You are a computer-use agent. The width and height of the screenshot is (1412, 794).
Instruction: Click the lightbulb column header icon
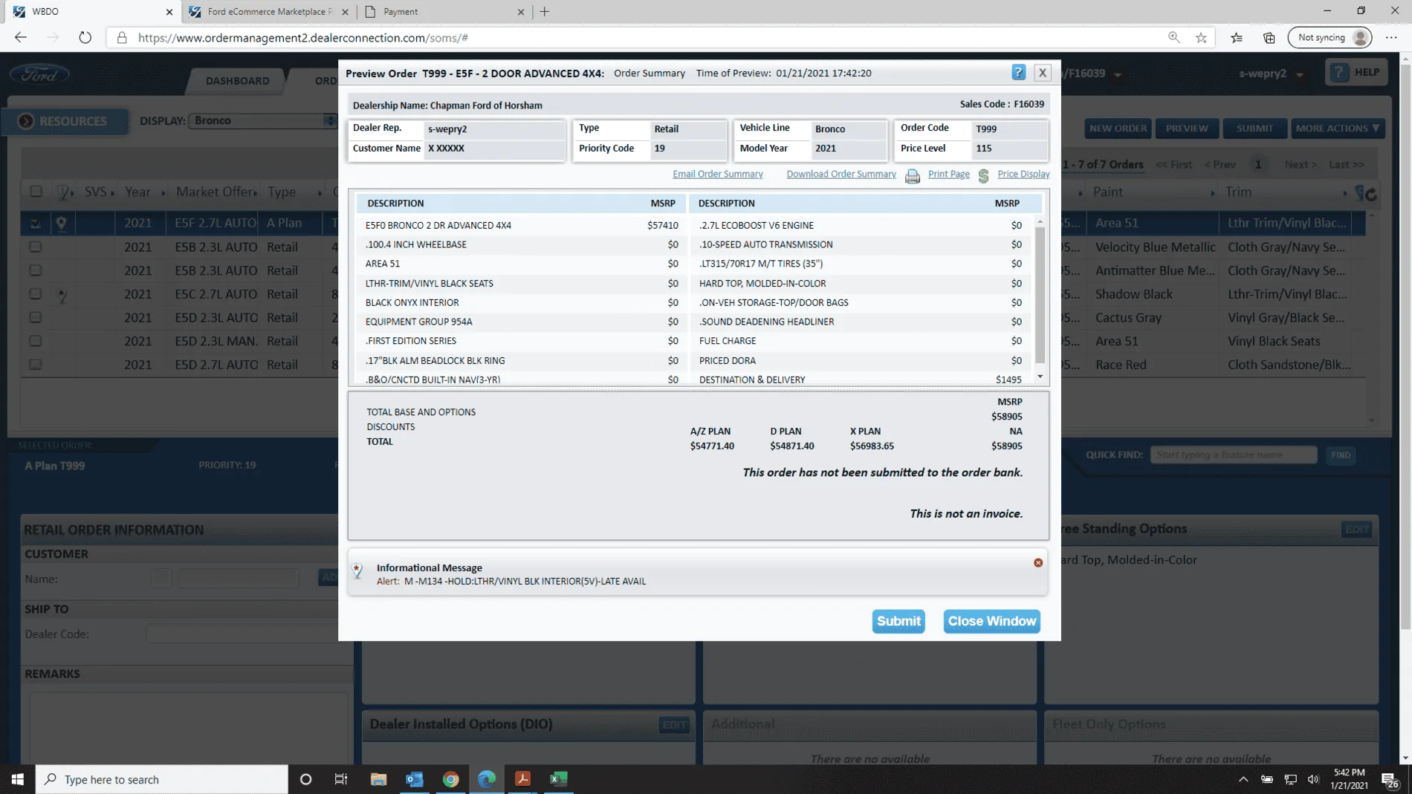pyautogui.click(x=63, y=192)
